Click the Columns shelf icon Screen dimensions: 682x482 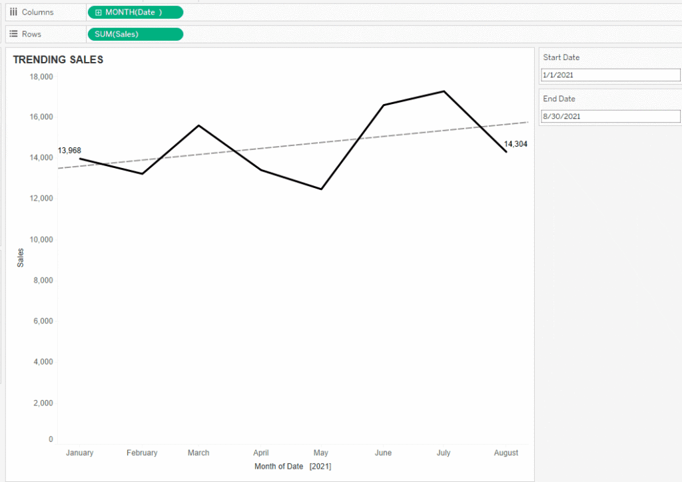pos(13,12)
